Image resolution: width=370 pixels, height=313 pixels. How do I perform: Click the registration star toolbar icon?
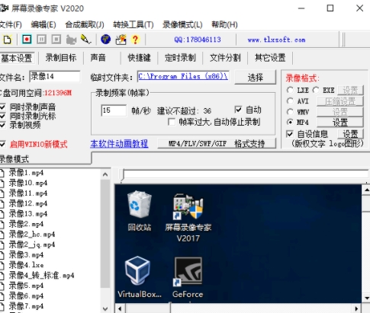[x=121, y=40]
